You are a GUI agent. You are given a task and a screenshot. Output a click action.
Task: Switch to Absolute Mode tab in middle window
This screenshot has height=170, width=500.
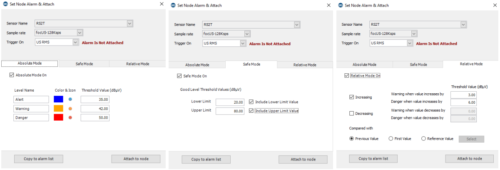coord(197,65)
